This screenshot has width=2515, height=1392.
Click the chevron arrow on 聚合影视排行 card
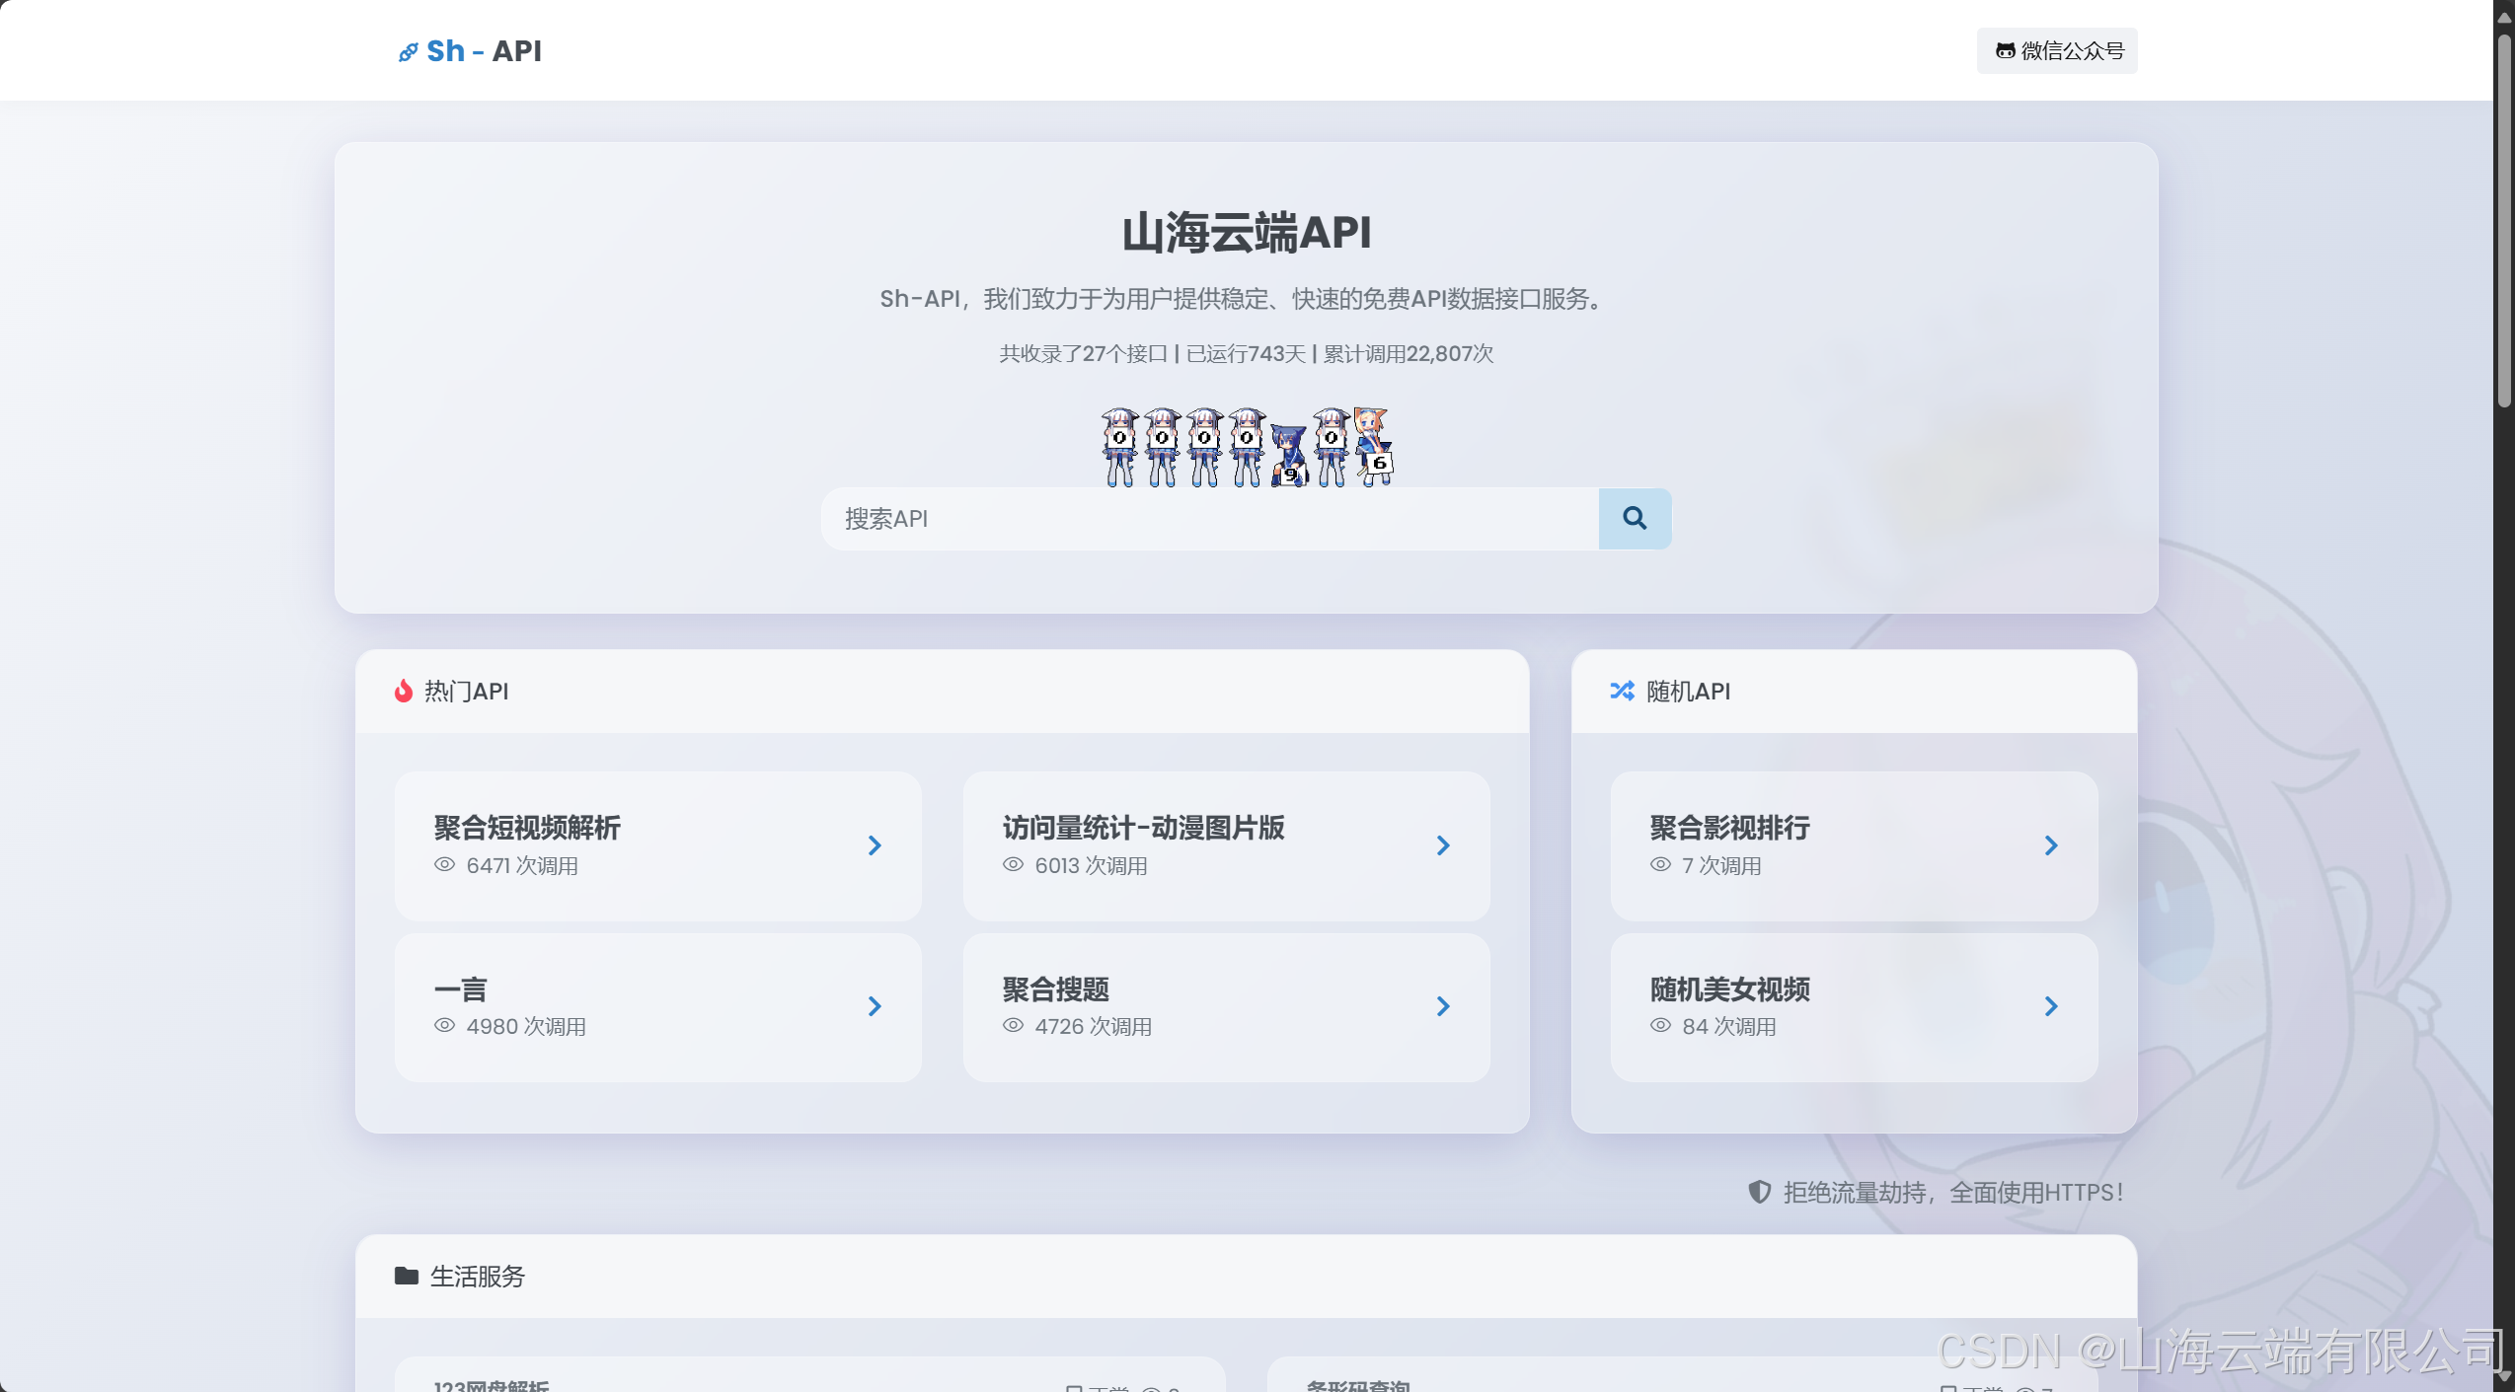click(x=2050, y=845)
